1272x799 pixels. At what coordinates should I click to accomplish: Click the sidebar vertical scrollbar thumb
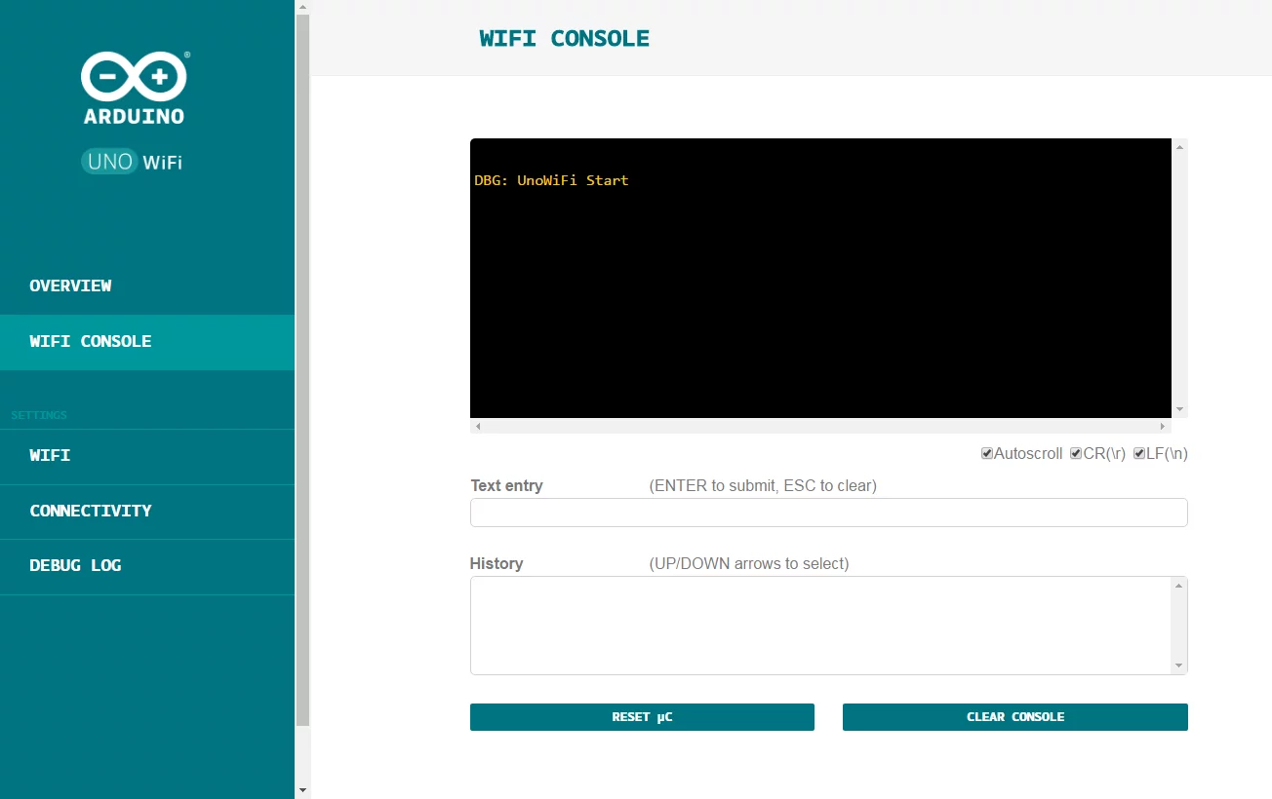(x=302, y=370)
